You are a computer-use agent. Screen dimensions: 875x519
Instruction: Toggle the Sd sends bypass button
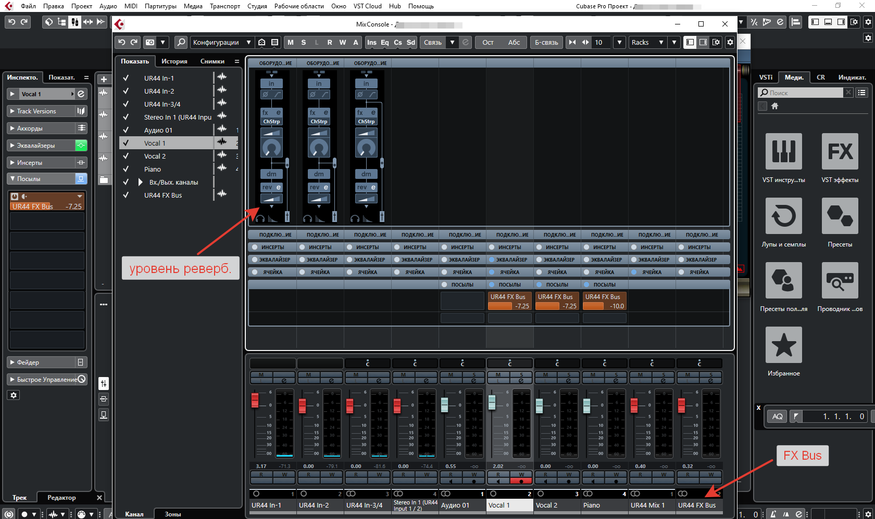click(x=411, y=42)
